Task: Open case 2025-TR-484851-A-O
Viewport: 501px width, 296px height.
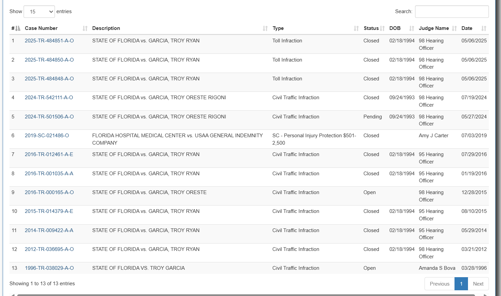Action: (49, 41)
